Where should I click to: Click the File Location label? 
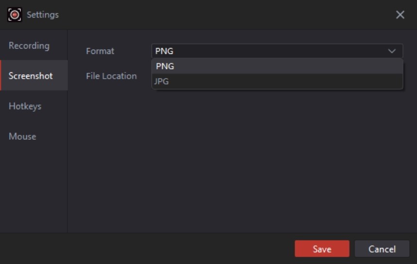tap(111, 76)
